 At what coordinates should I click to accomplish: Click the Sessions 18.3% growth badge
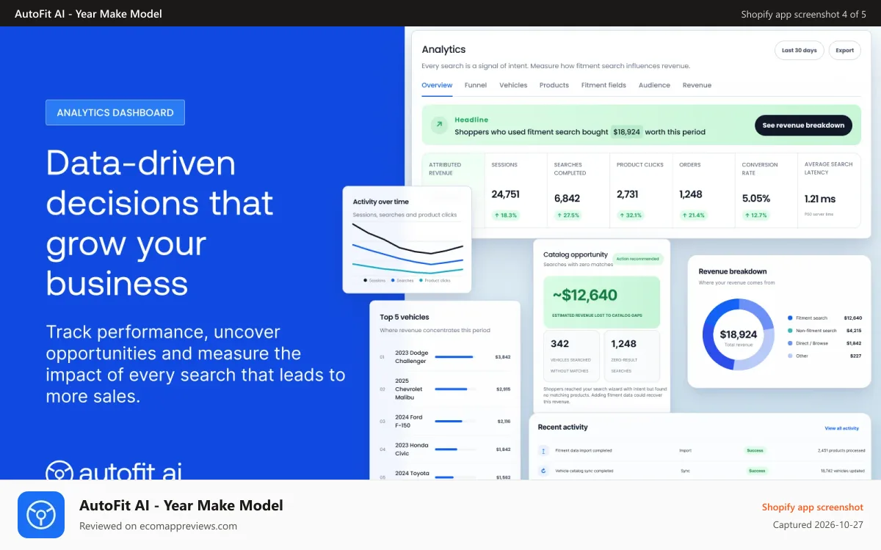coord(506,216)
